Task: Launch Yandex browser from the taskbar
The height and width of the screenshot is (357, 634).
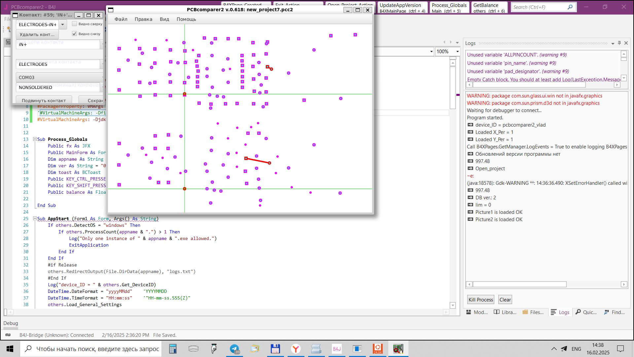Action: tap(296, 349)
